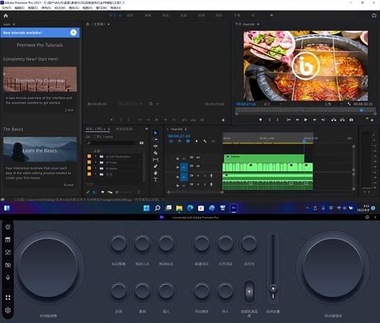380x323 pixels.
Task: Show the workspace overflow chevron menu
Action: click(x=272, y=15)
